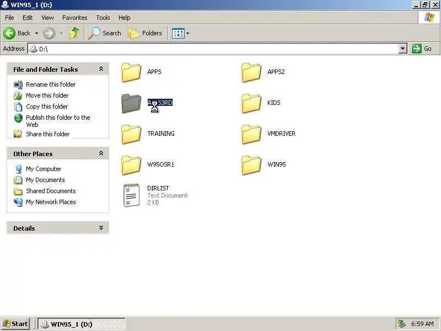This screenshot has width=441, height=331.
Task: Go up one folder level icon
Action: [74, 33]
